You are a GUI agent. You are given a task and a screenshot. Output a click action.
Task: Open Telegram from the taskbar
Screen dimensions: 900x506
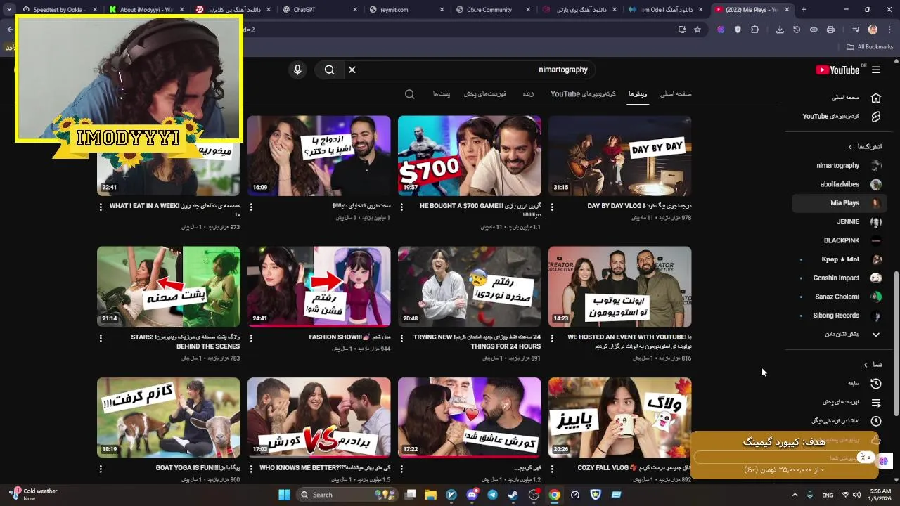tap(492, 495)
